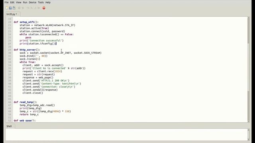Click the Resume execution toolbar icon

click(39, 8)
